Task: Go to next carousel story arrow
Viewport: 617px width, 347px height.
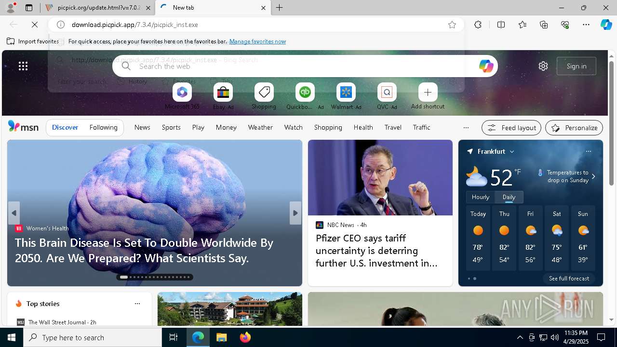Action: click(x=295, y=213)
